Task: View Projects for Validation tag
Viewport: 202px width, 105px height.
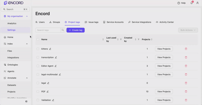Action: pyautogui.click(x=164, y=100)
